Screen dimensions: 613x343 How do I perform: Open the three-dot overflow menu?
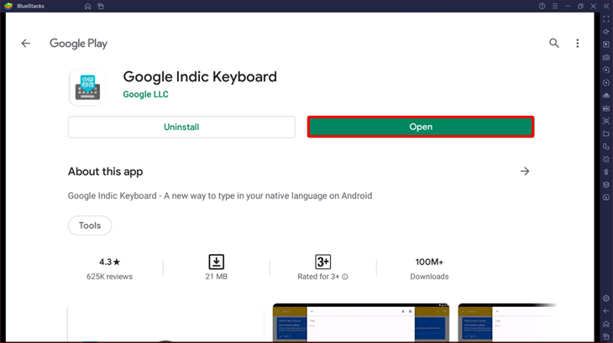pyautogui.click(x=578, y=44)
